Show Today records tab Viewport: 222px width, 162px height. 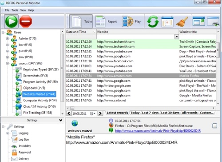tap(135, 113)
